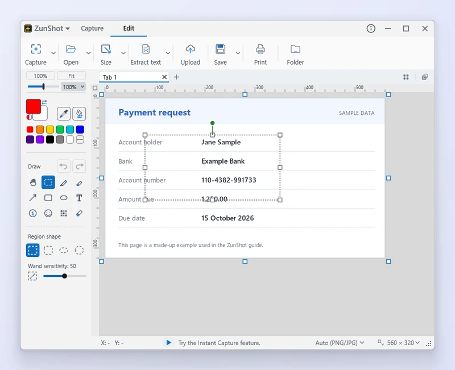Select the hand pan tool

pyautogui.click(x=33, y=182)
